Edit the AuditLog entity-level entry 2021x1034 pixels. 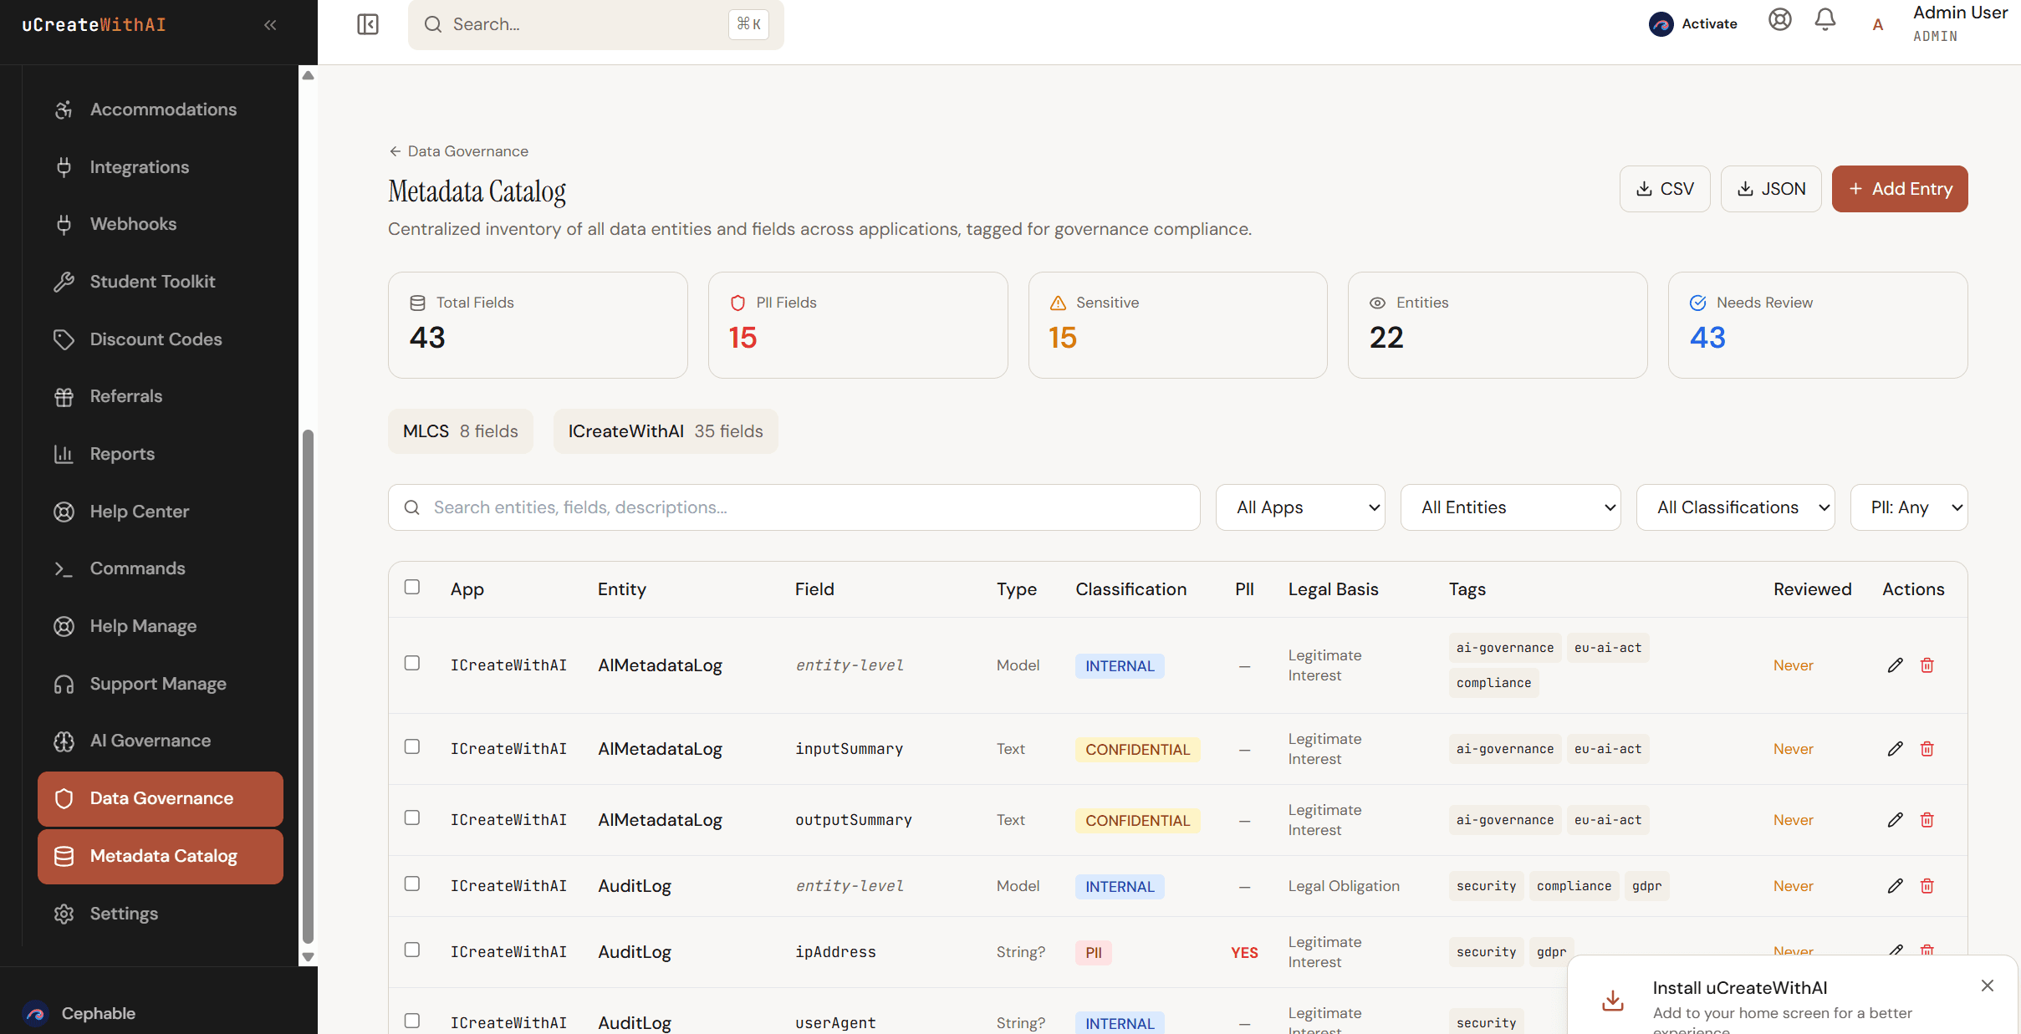click(1895, 886)
